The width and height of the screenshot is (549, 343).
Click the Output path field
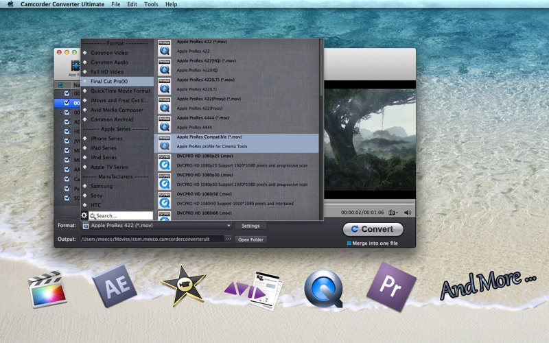pyautogui.click(x=151, y=239)
